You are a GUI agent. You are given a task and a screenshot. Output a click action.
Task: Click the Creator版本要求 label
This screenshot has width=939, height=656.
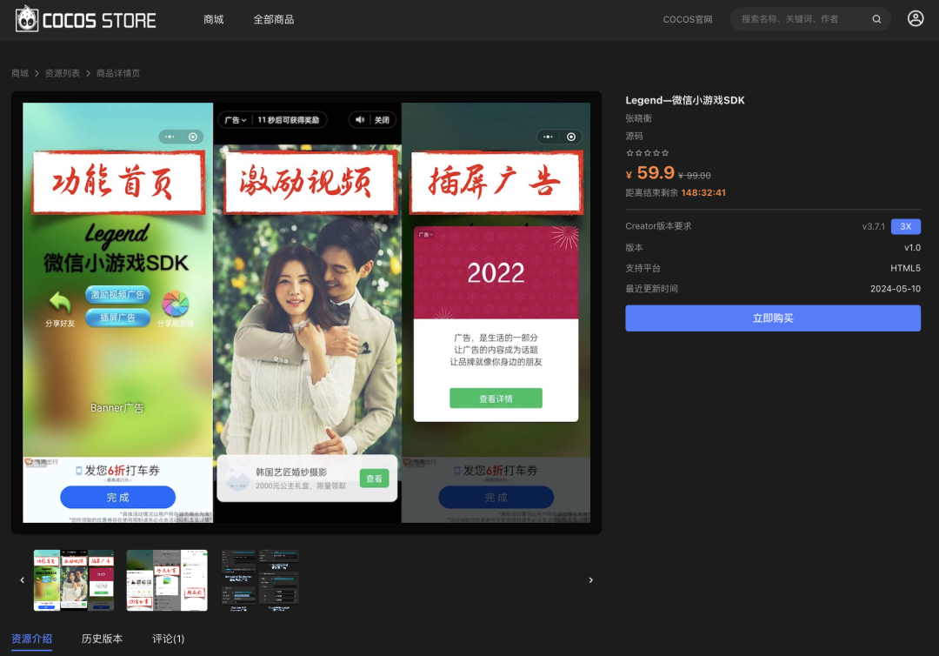click(x=658, y=226)
